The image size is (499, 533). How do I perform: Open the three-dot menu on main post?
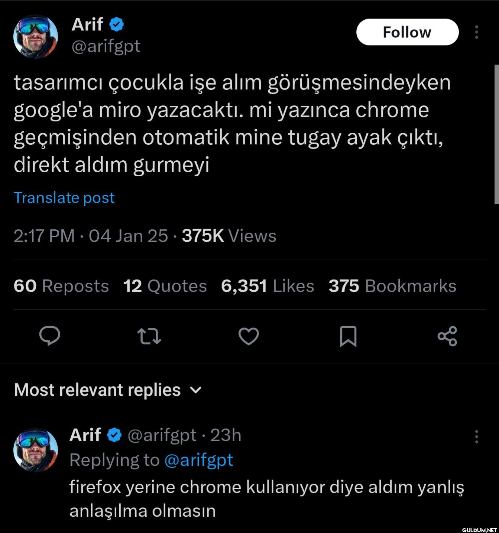476,32
